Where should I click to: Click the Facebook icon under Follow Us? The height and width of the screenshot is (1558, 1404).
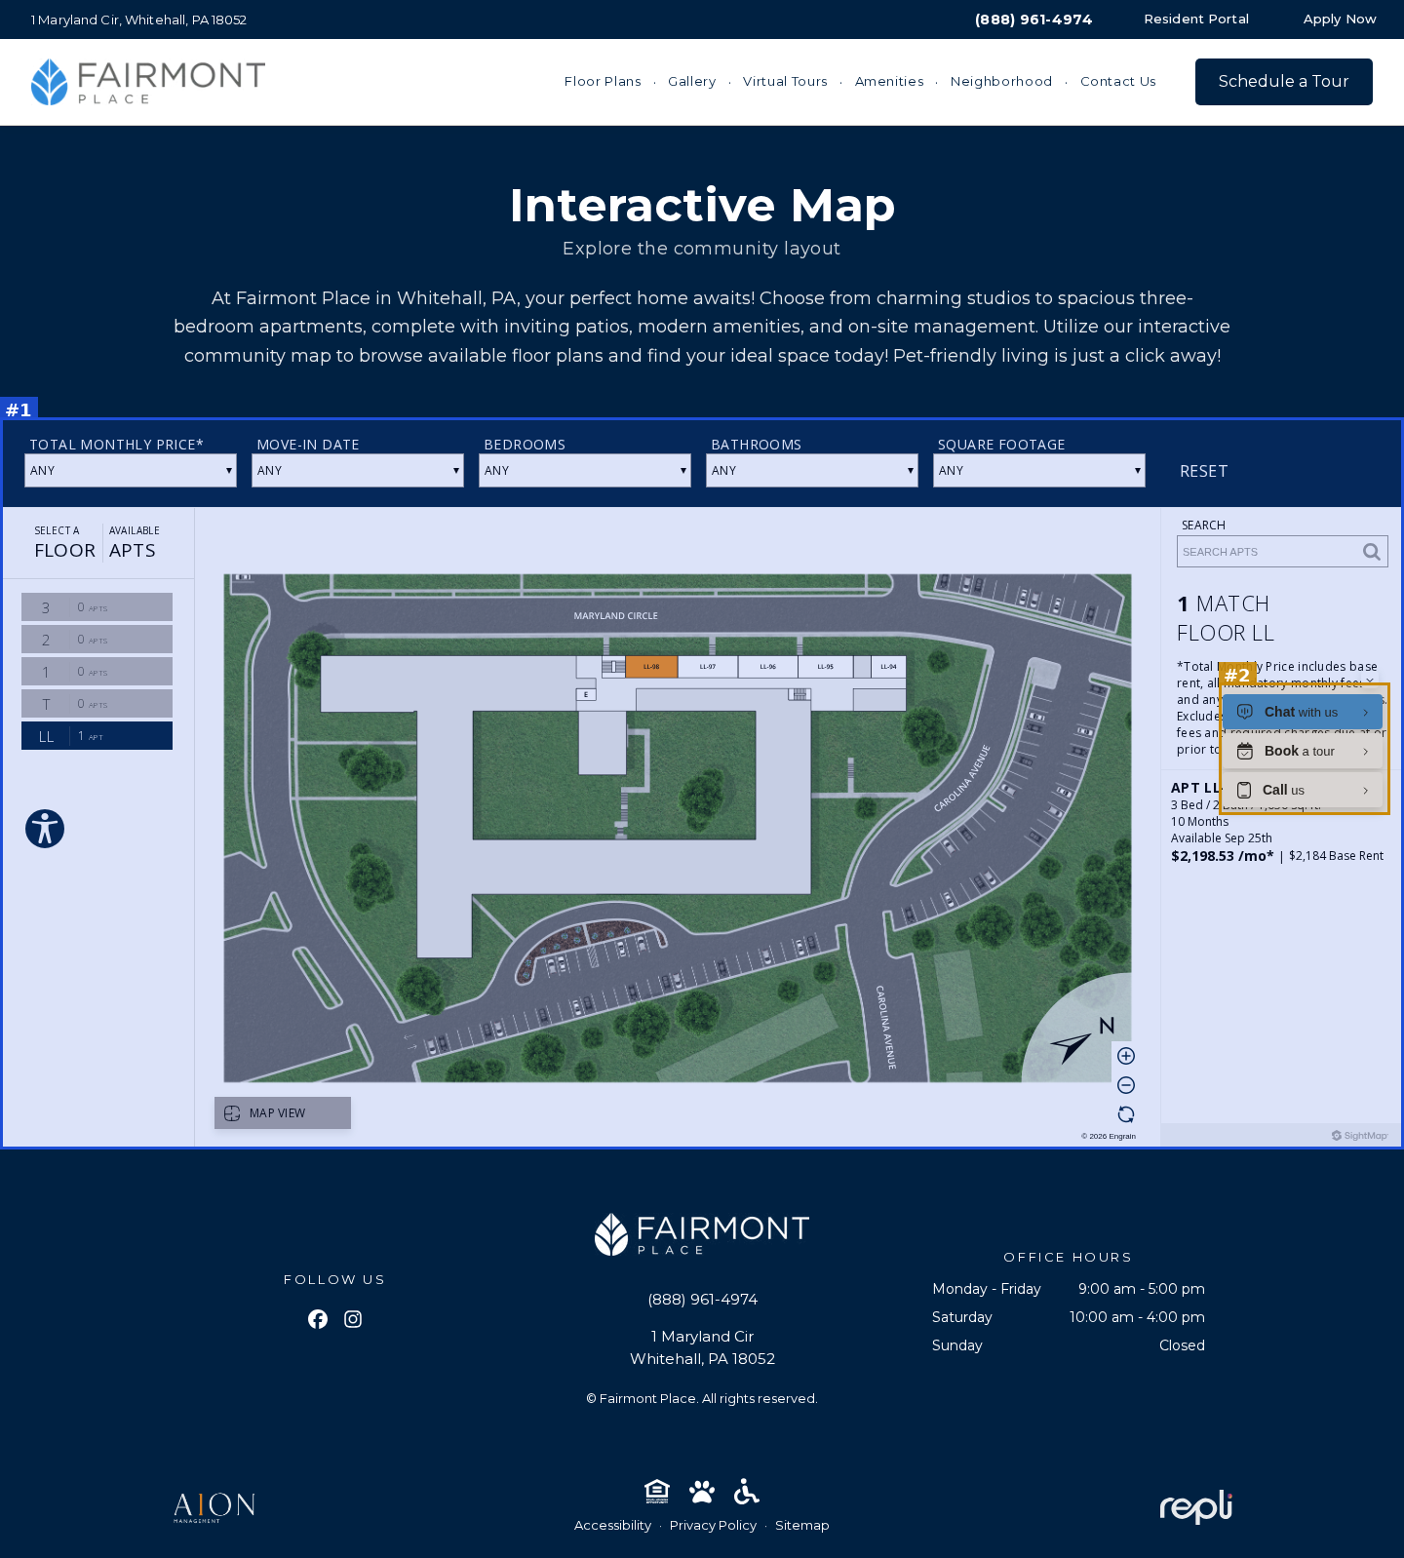point(318,1319)
